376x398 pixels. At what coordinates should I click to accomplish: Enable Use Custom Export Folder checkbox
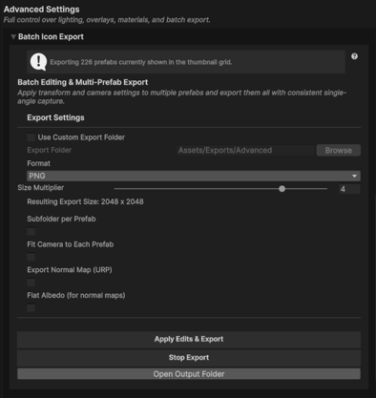click(x=31, y=137)
